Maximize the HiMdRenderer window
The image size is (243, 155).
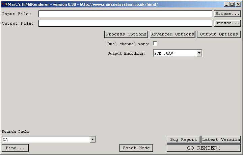[x=232, y=4]
